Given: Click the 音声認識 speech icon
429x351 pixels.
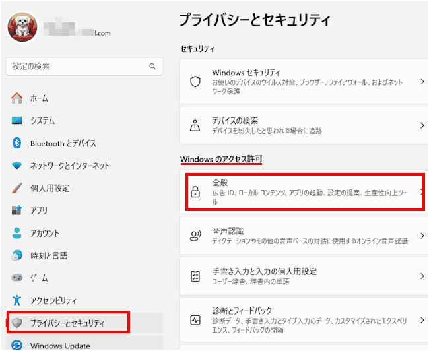Looking at the screenshot, I should 195,236.
